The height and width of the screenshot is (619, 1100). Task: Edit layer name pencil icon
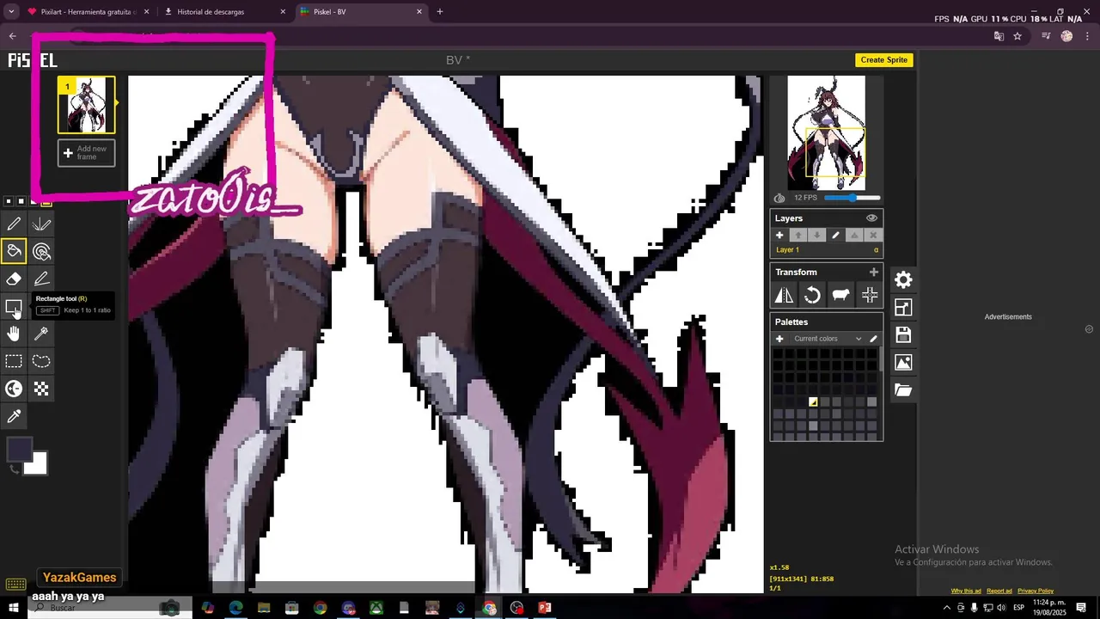tap(835, 236)
